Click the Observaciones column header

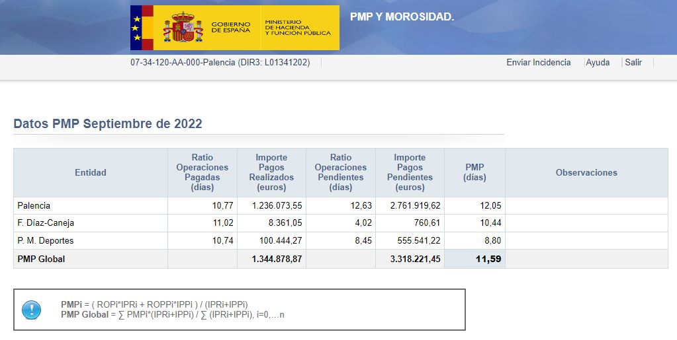(586, 173)
